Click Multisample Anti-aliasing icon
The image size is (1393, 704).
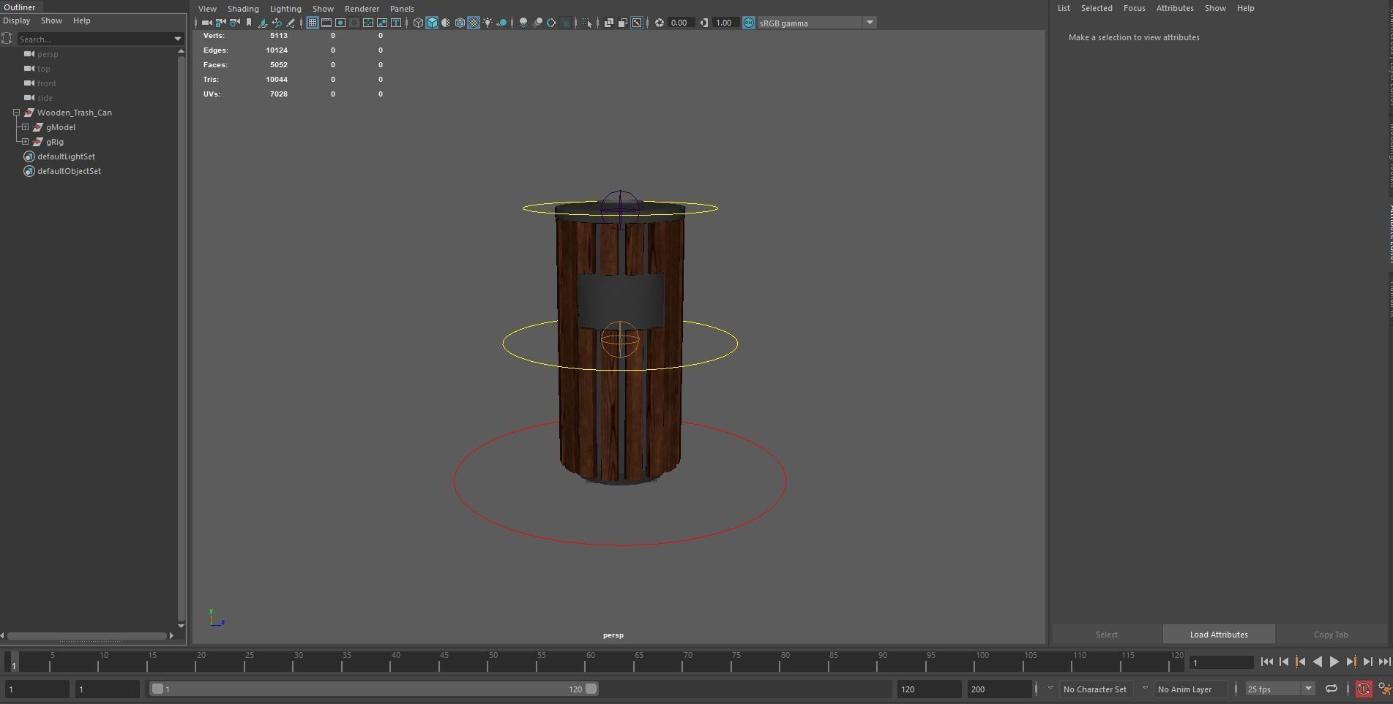point(551,23)
